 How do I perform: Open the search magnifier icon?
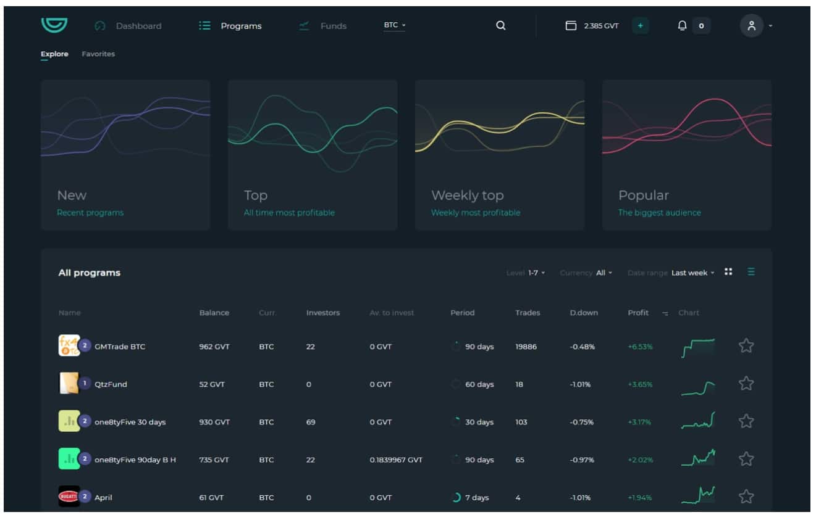coord(501,25)
